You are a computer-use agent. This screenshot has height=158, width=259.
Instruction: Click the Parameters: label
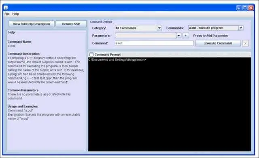coord(101,36)
